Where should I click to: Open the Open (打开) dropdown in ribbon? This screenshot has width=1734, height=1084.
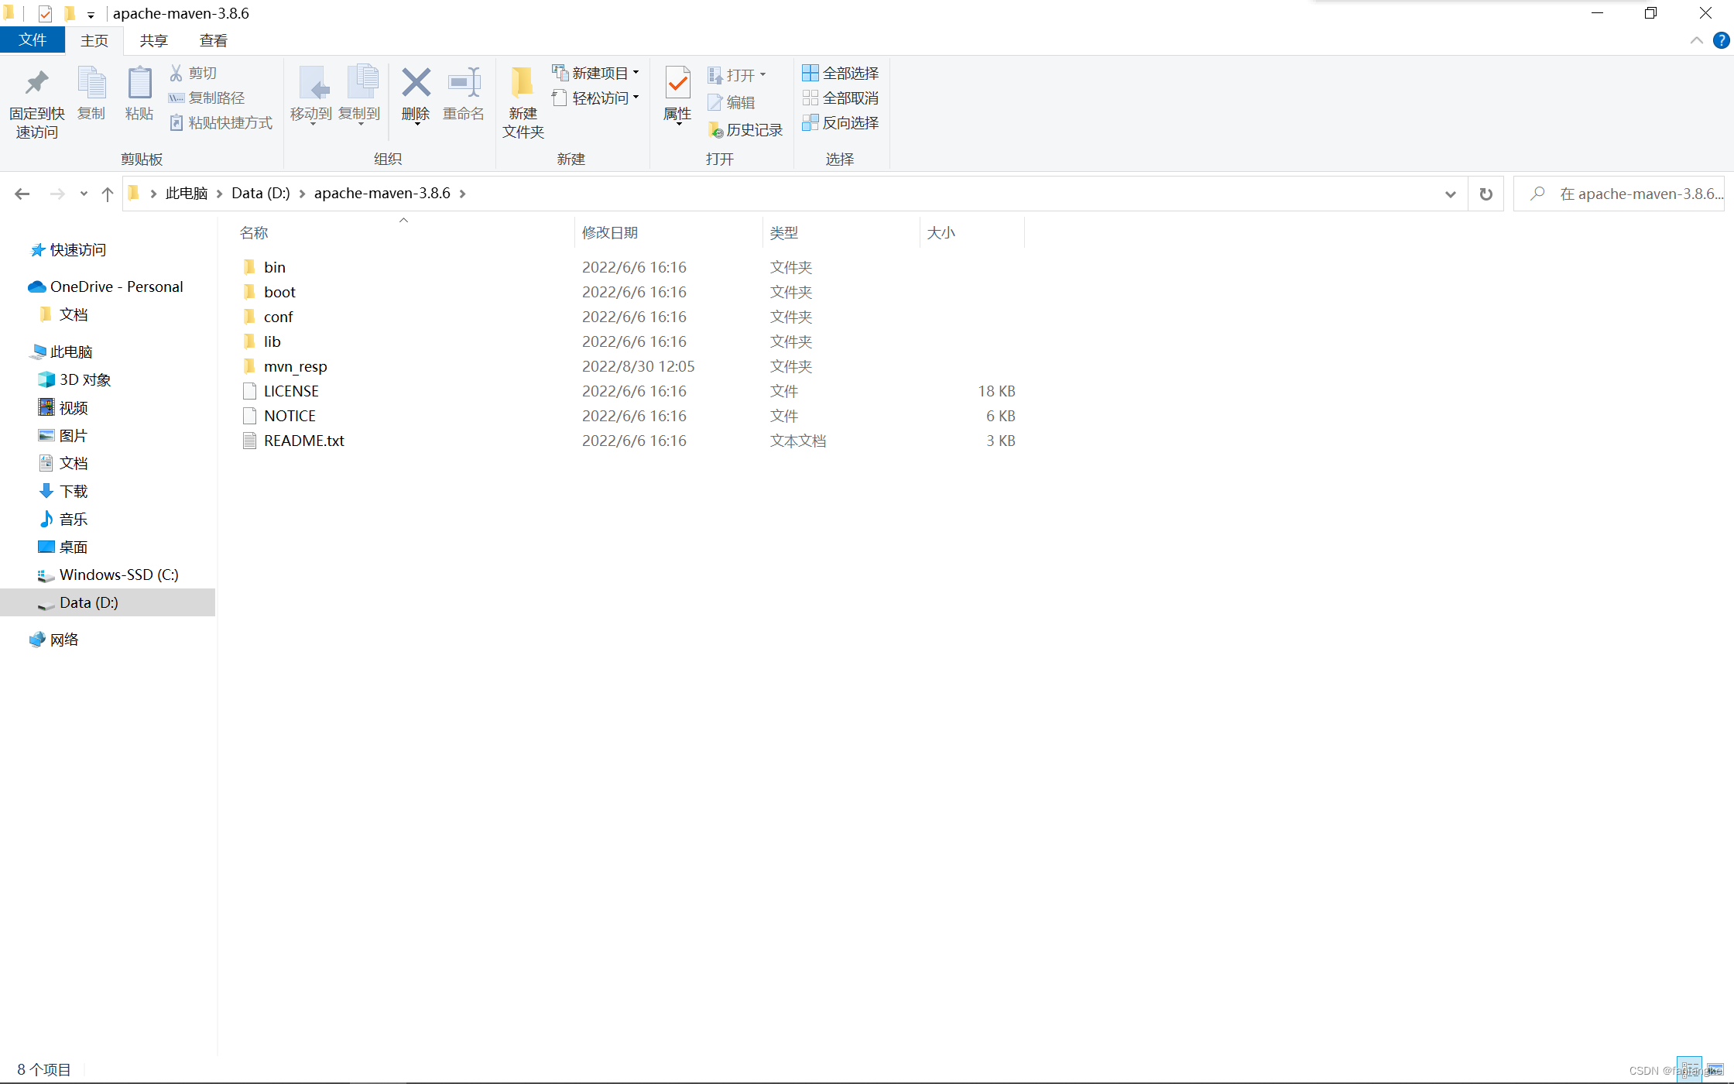pyautogui.click(x=737, y=75)
